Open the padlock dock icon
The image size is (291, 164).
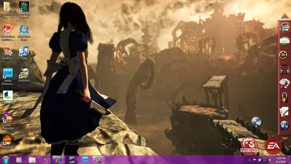[284, 97]
